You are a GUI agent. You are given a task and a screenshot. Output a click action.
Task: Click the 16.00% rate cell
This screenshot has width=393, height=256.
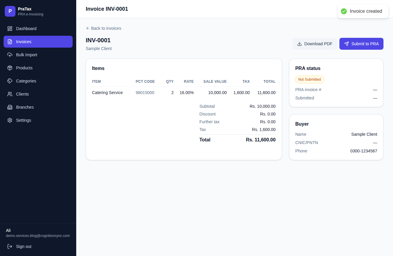coord(187,93)
